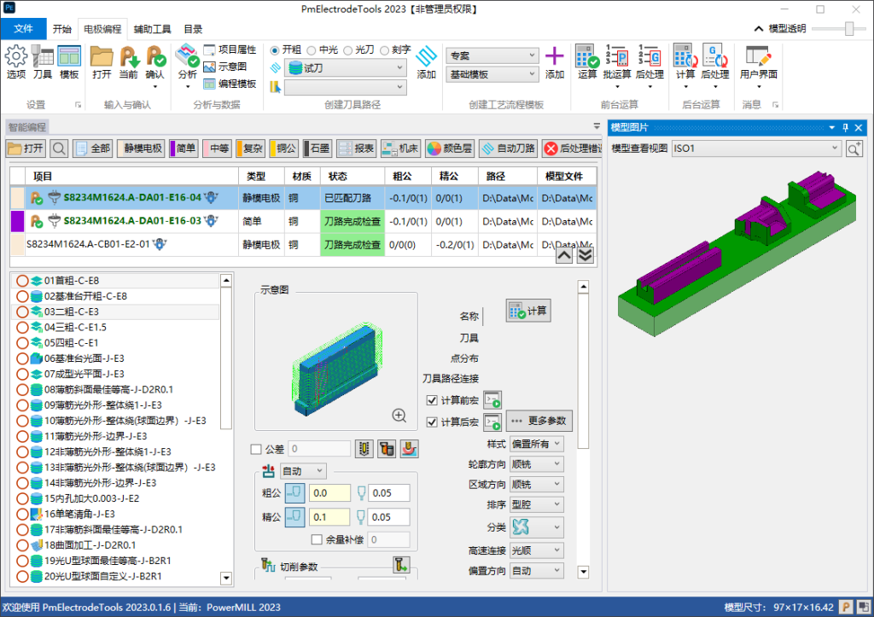Click the 添加 toolpath icon

[427, 61]
